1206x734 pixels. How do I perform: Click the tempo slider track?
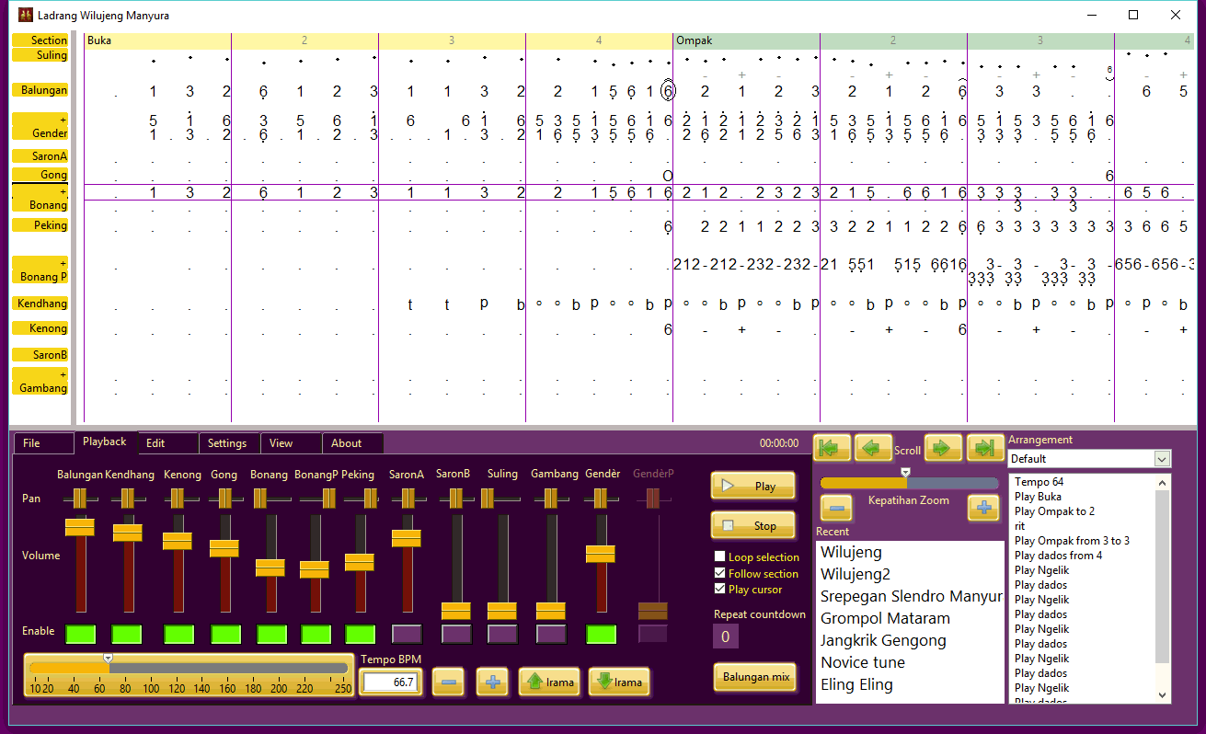point(190,669)
